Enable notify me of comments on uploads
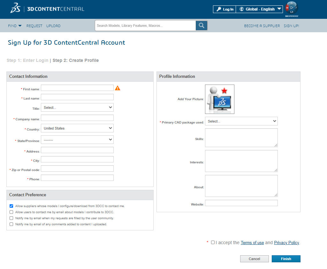327x269 pixels. tap(11, 224)
